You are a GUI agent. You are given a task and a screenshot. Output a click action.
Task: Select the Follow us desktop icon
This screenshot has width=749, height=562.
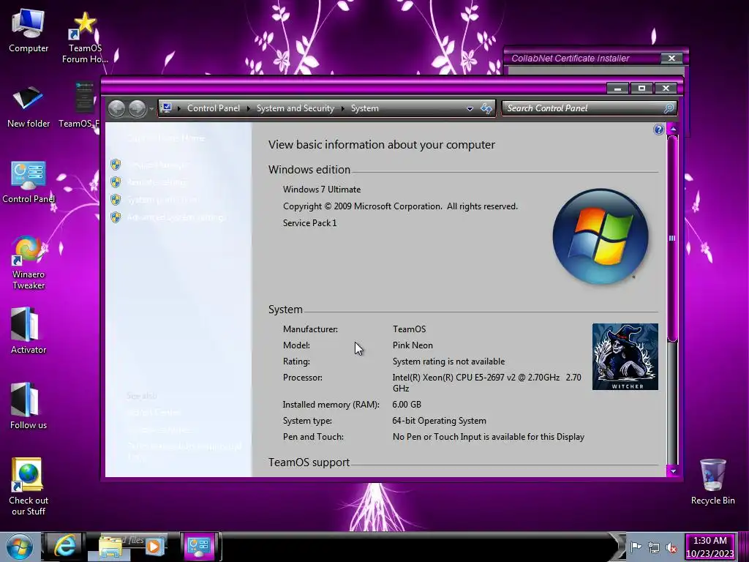click(x=29, y=406)
